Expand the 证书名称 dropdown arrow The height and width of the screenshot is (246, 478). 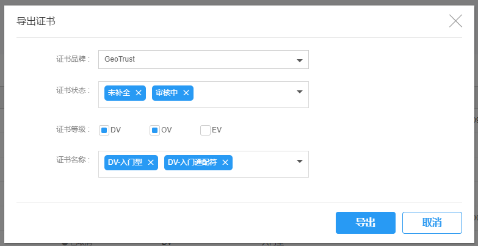[x=300, y=162]
